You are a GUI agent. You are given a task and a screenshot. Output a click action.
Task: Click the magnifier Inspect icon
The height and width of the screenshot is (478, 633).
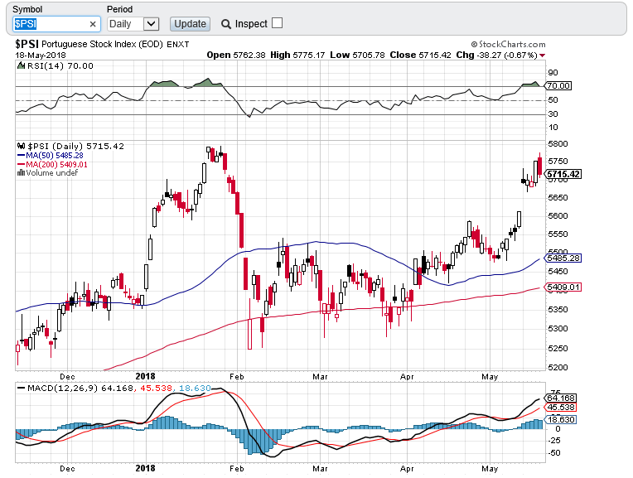click(x=226, y=24)
